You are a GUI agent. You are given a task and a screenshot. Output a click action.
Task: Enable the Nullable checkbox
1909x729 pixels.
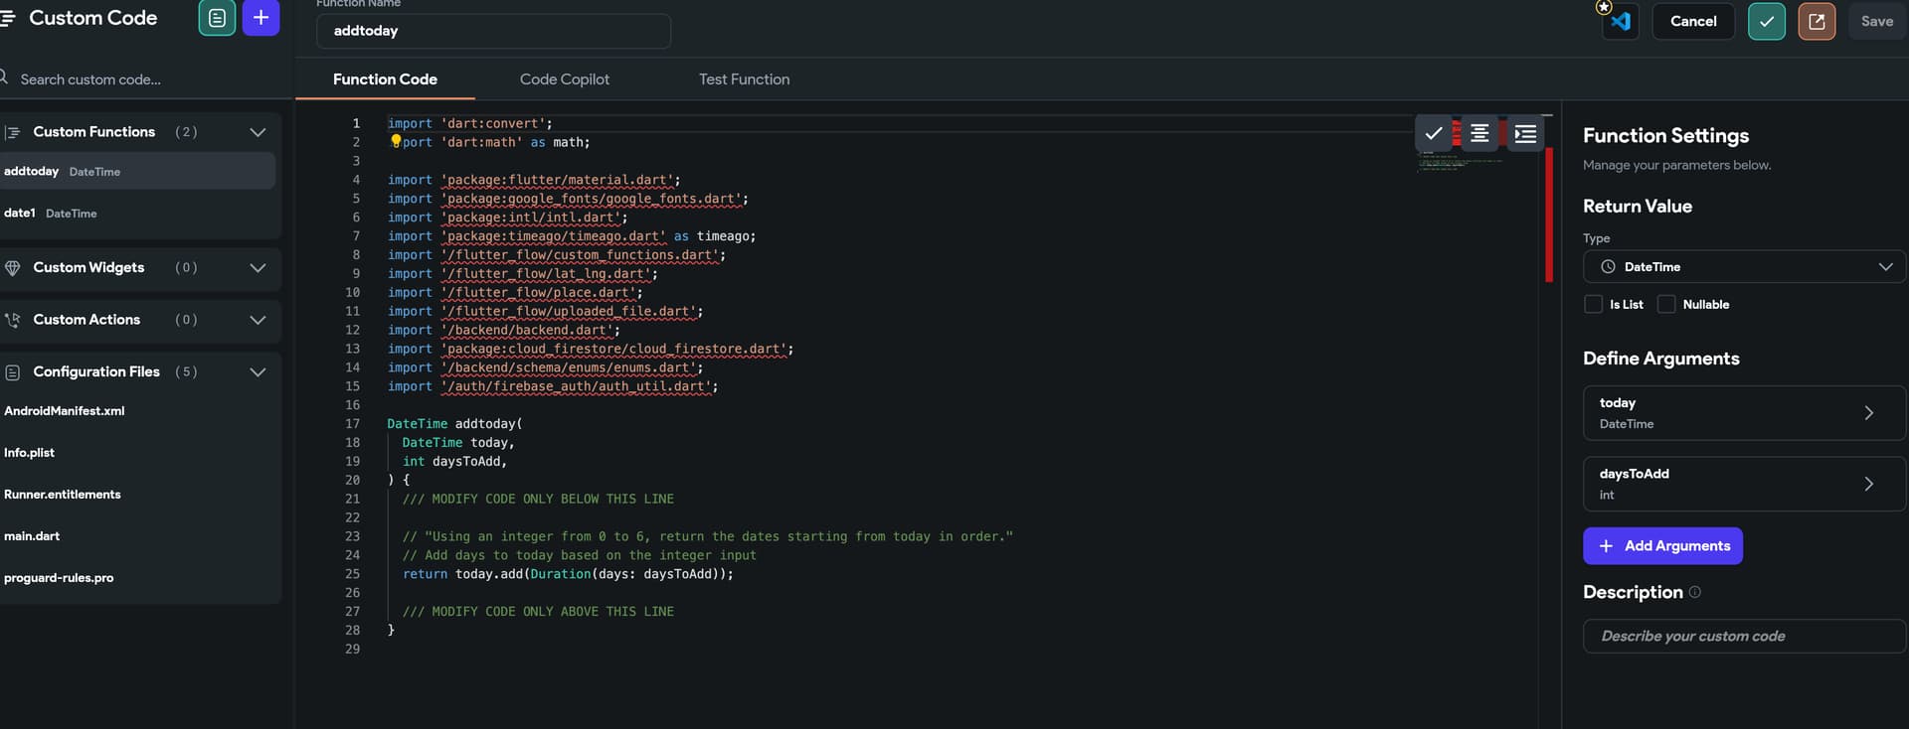tap(1666, 304)
